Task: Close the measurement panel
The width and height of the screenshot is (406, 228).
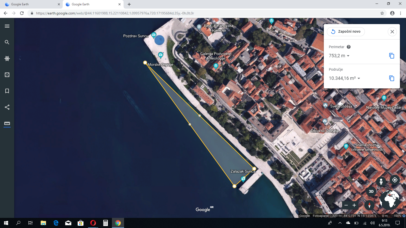Action: tap(392, 32)
